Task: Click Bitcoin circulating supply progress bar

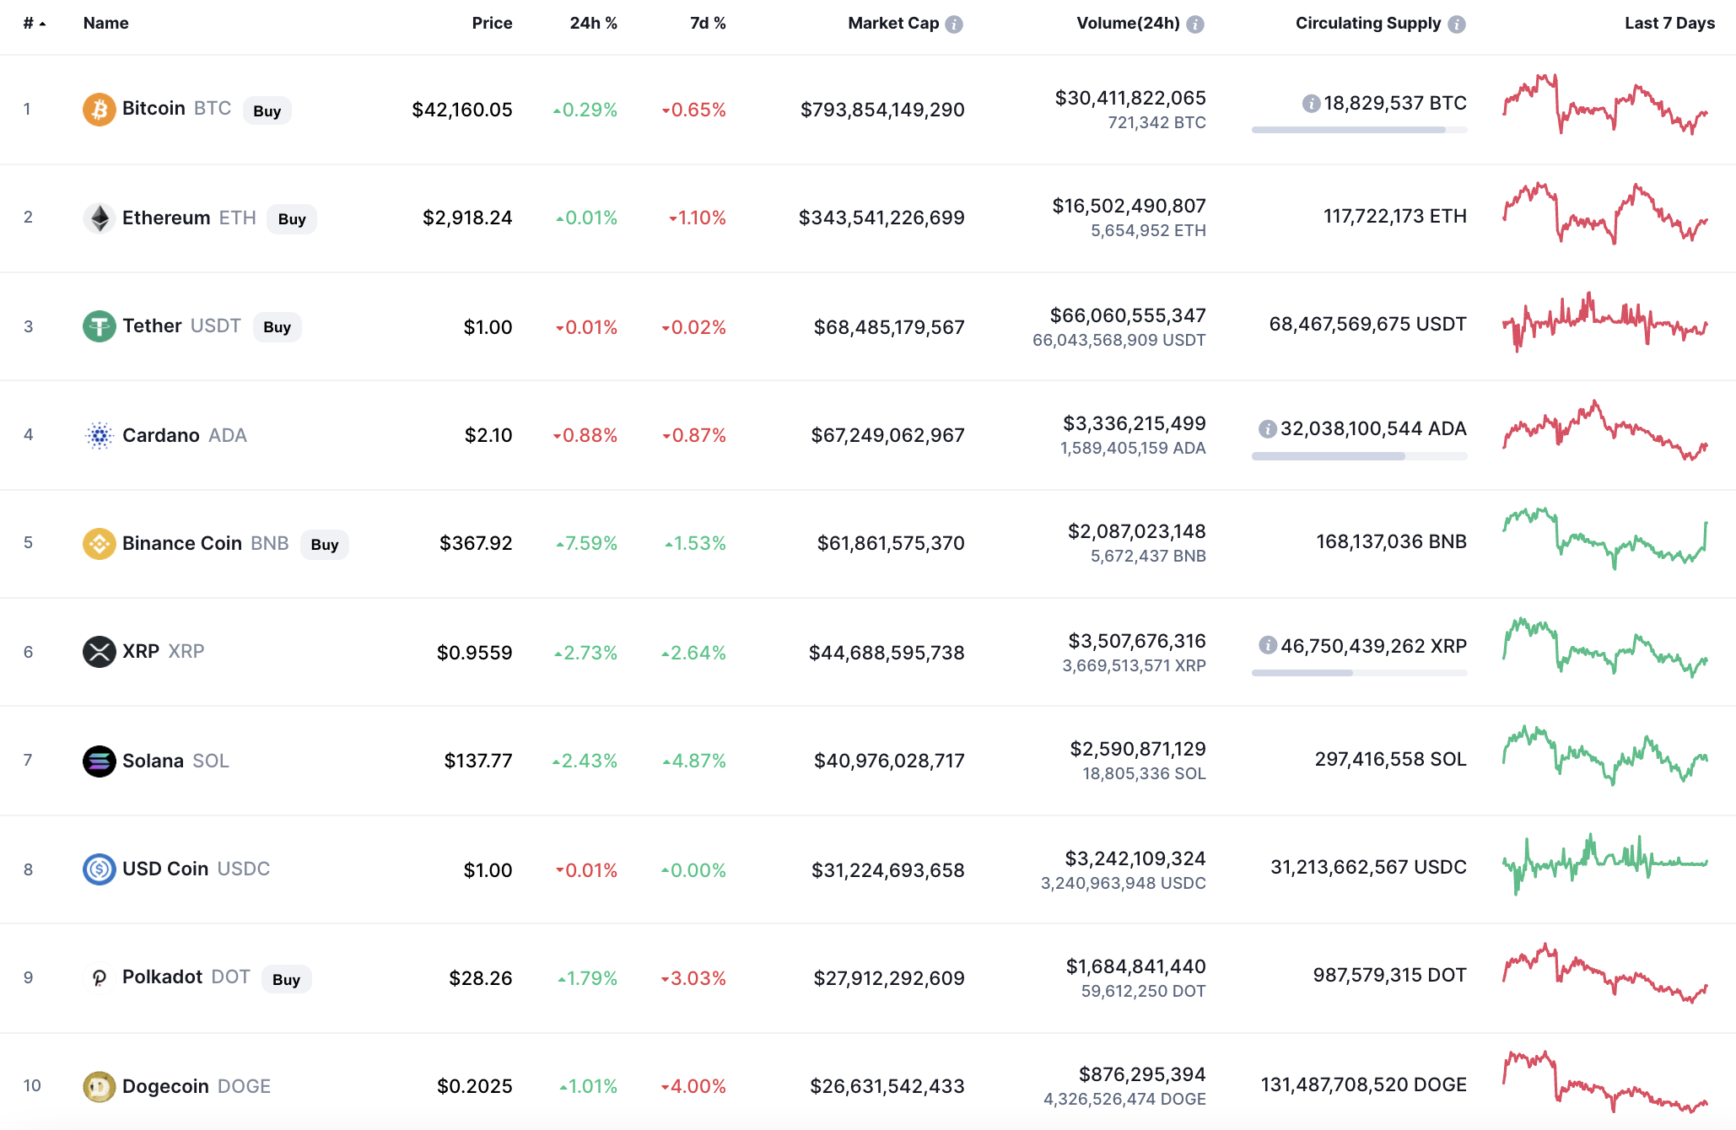Action: [1359, 130]
